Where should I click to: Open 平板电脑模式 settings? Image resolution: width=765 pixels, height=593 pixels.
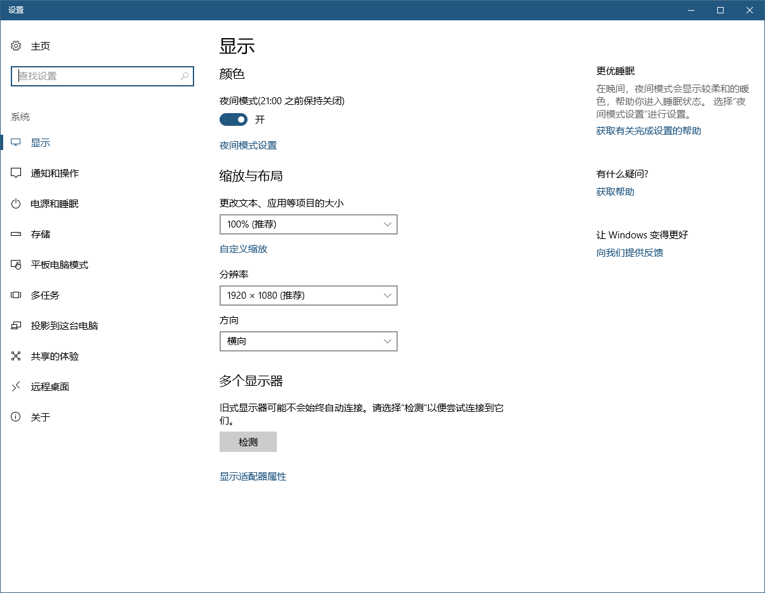pos(57,264)
